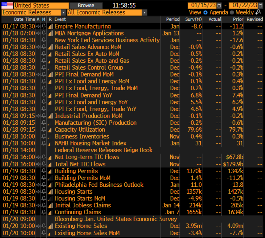Click the user settings icon beside Weekly
This screenshot has height=238, width=265.
[258, 12]
